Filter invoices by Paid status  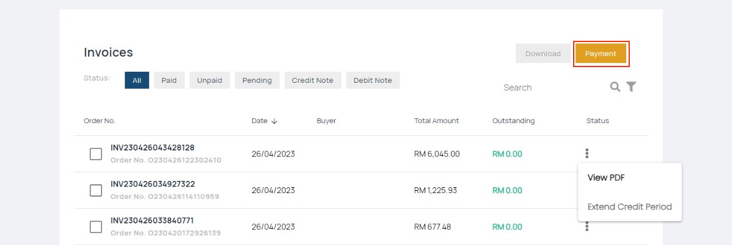[x=169, y=80]
